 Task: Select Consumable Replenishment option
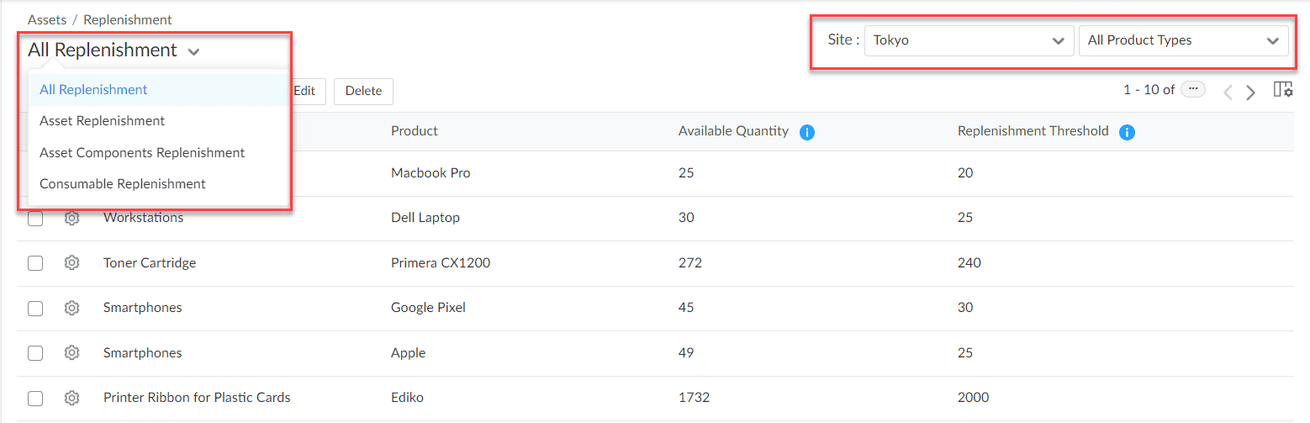pyautogui.click(x=123, y=184)
